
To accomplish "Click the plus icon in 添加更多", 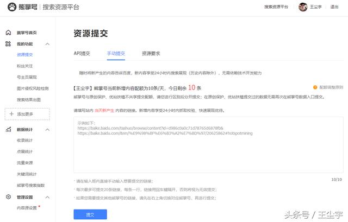I will (x=11, y=114).
